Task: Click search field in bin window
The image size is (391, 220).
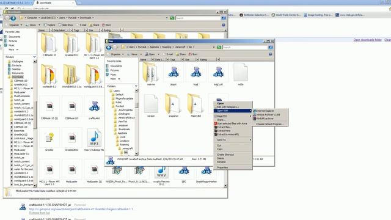Action: pos(245,47)
